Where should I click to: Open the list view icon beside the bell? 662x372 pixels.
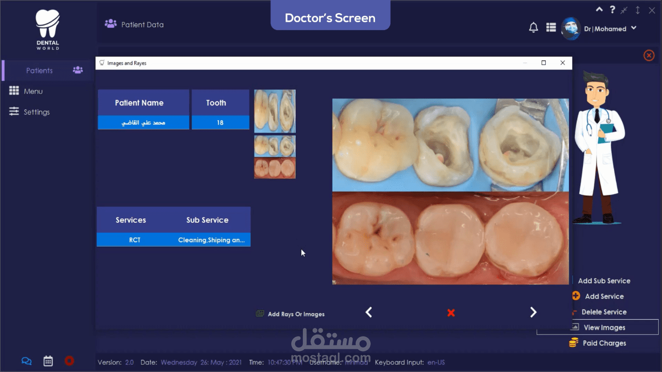(x=551, y=28)
